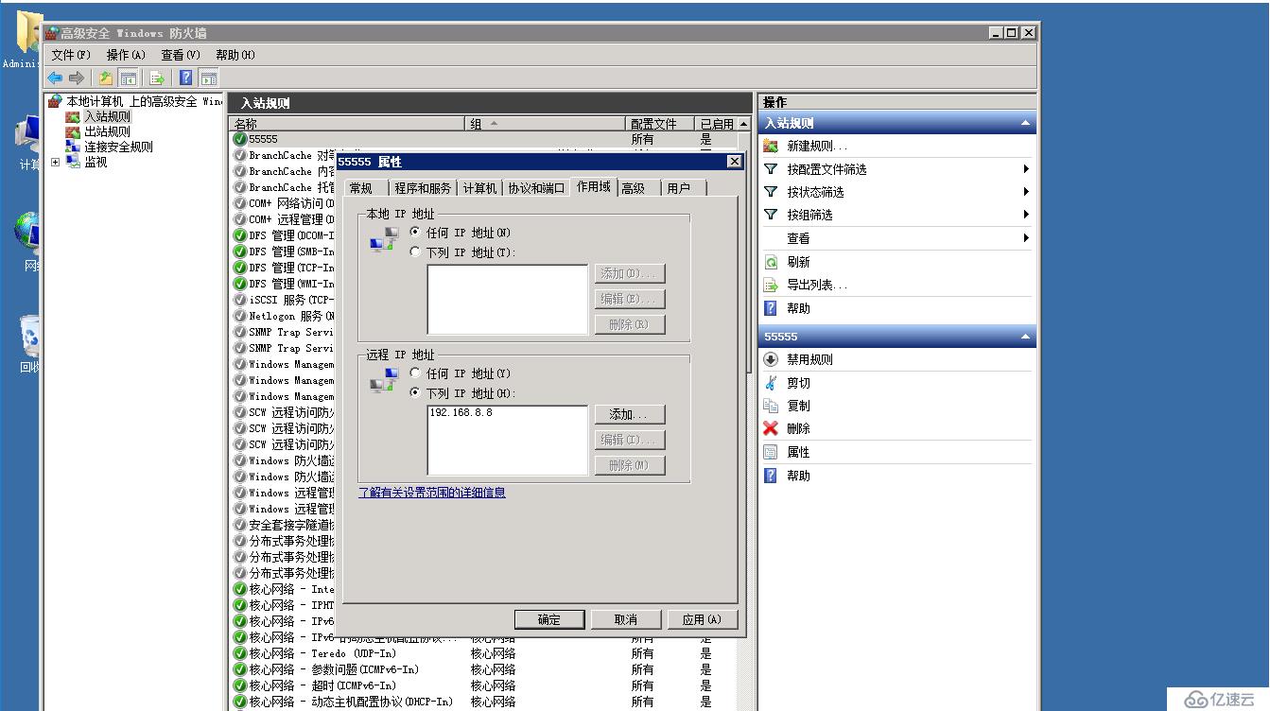Open 了解有关设置范围的详细信息 link
Screen dimensions: 1270x711
[431, 493]
